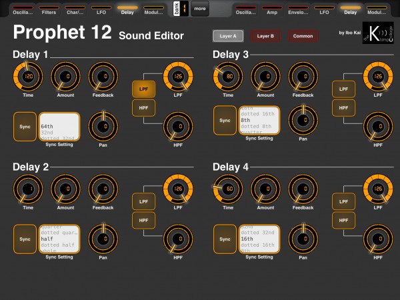Click the Delay 4 Amount knob
Viewport: 400px width, 300px height.
265,189
